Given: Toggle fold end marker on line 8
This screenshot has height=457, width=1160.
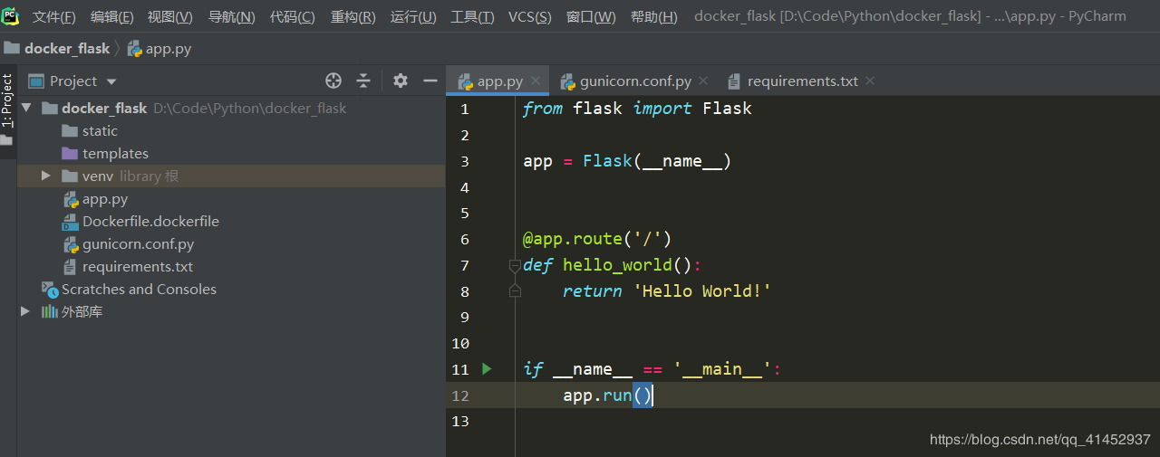Looking at the screenshot, I should pos(515,290).
